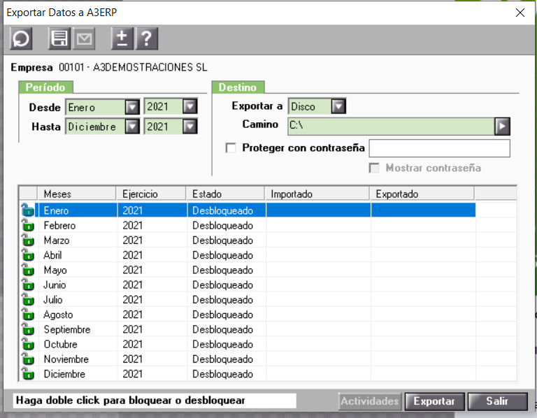
Task: Click the Salir button
Action: click(x=498, y=401)
